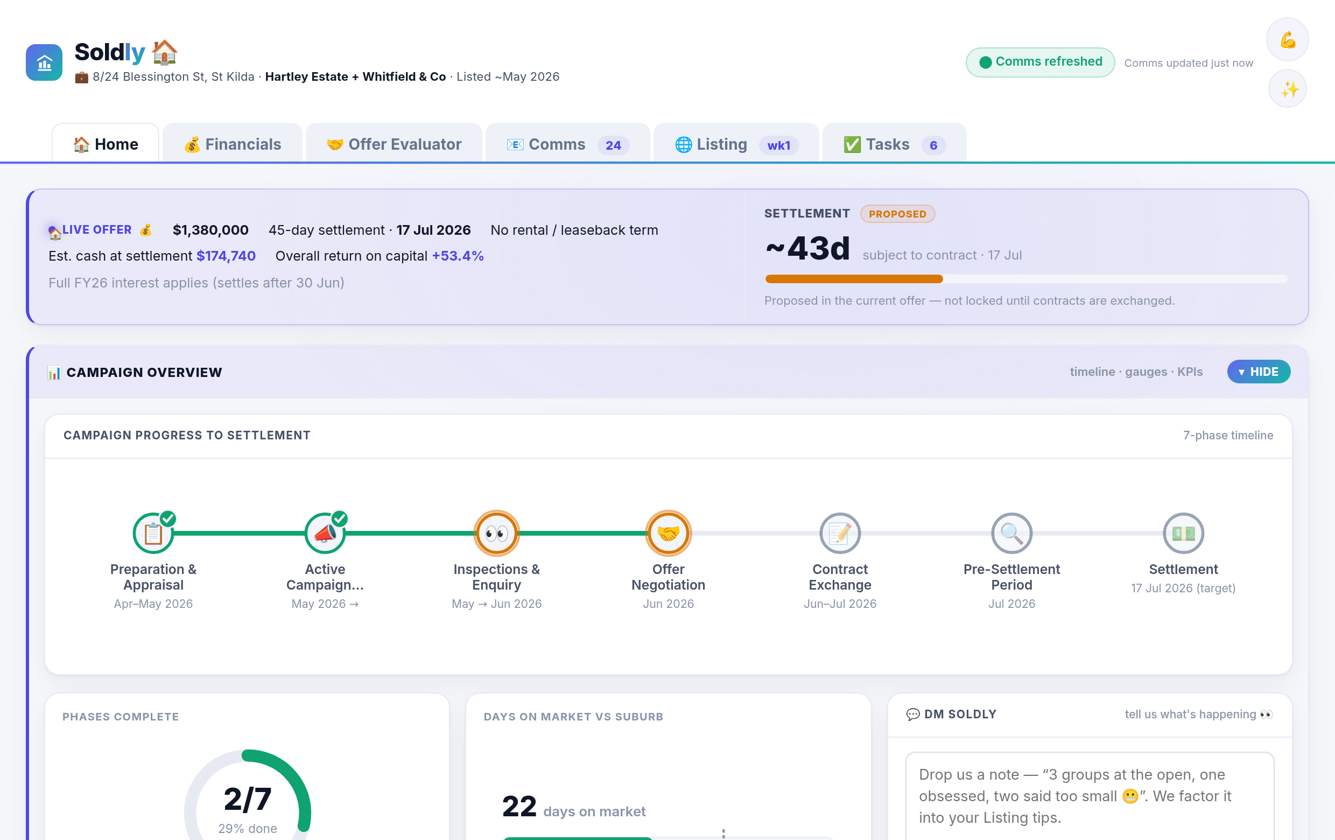Click the 45-day settlement · 17 Jul 2026 text

(x=369, y=230)
